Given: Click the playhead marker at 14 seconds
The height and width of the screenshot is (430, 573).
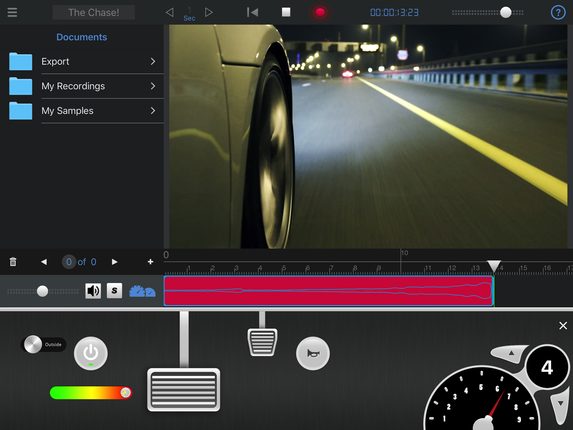Looking at the screenshot, I should (x=494, y=266).
